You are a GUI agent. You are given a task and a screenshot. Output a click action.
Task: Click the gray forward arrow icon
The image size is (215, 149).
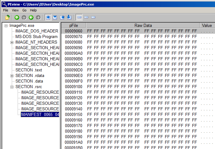[x=38, y=17]
